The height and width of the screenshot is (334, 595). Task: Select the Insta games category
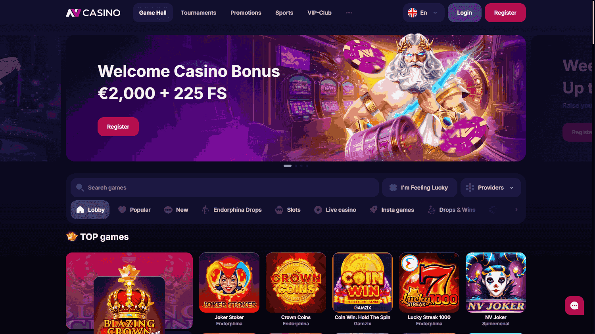pyautogui.click(x=392, y=210)
